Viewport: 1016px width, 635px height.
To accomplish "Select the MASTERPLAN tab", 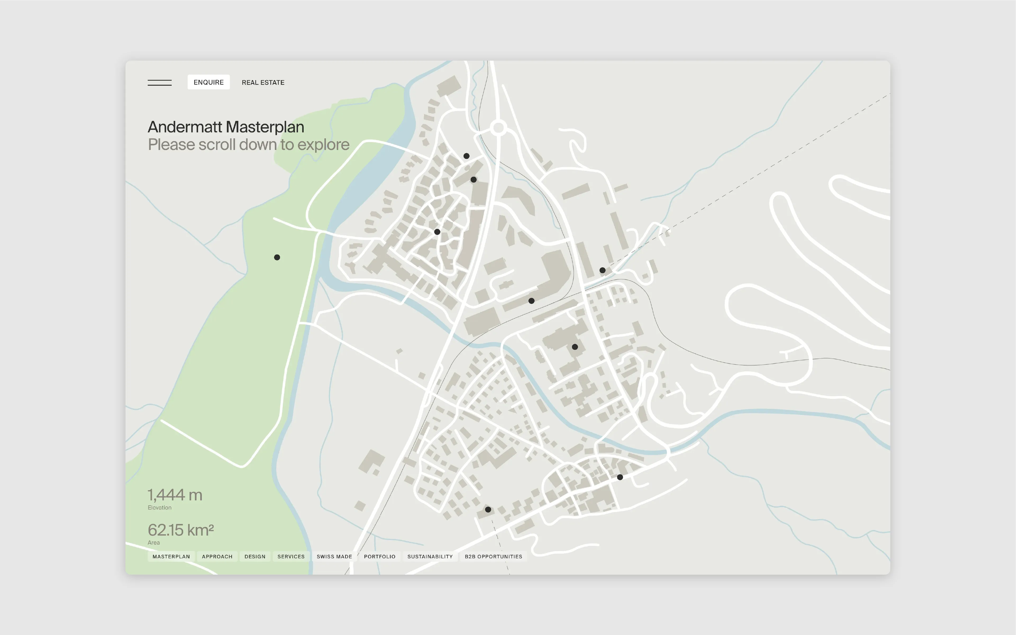I will pyautogui.click(x=171, y=556).
